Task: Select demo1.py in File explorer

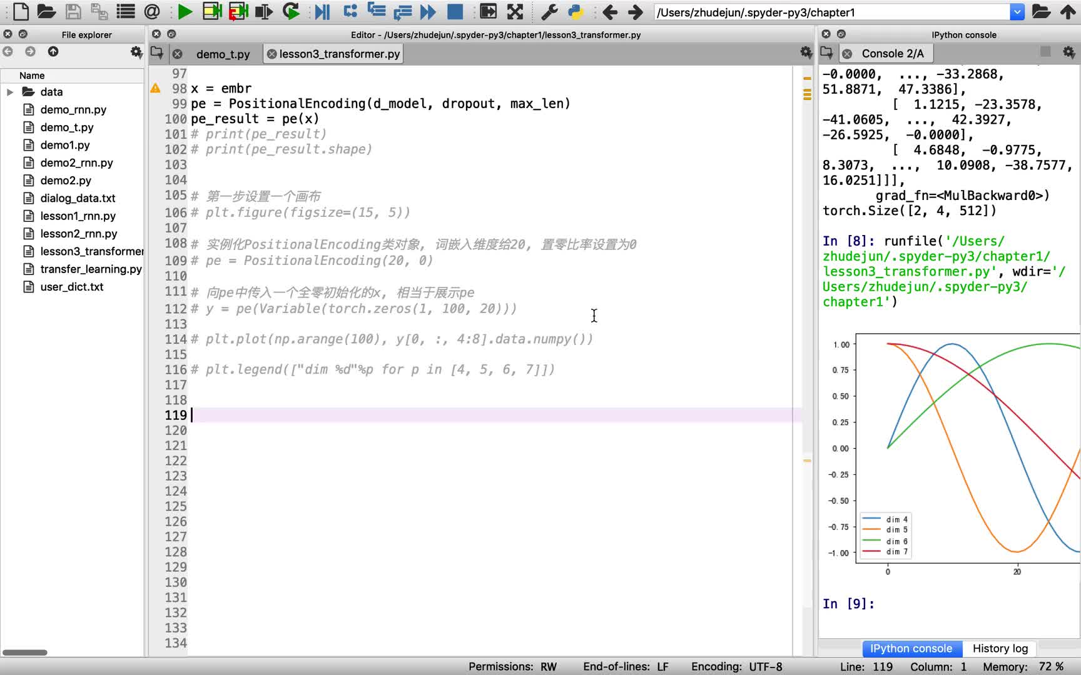Action: point(65,145)
